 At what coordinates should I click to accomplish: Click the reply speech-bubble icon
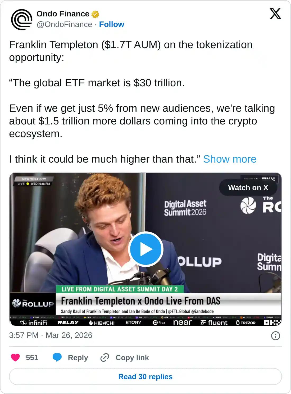(58, 358)
